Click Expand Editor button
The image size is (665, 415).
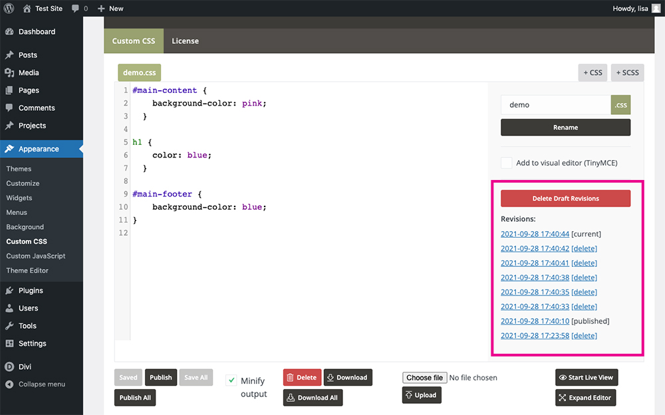click(x=586, y=398)
